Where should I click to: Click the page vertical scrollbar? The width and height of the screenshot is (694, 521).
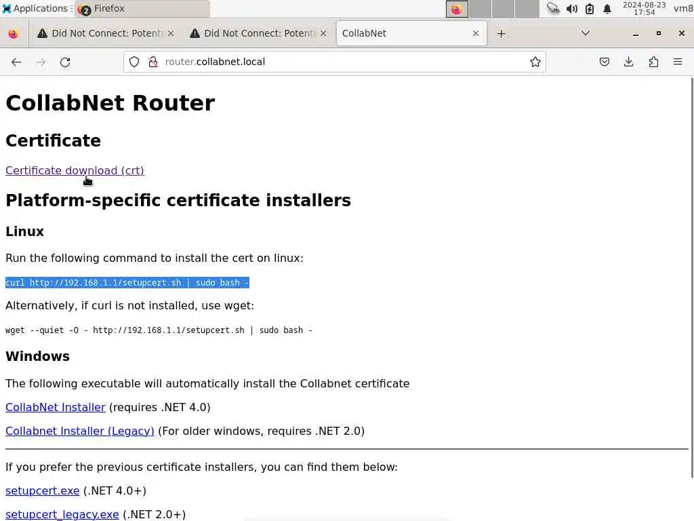pos(692,277)
